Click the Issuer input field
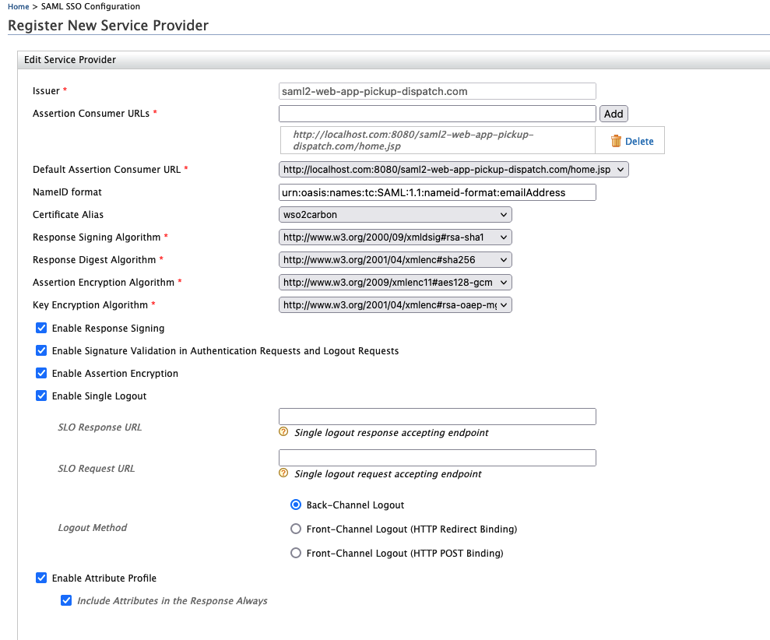 click(437, 91)
